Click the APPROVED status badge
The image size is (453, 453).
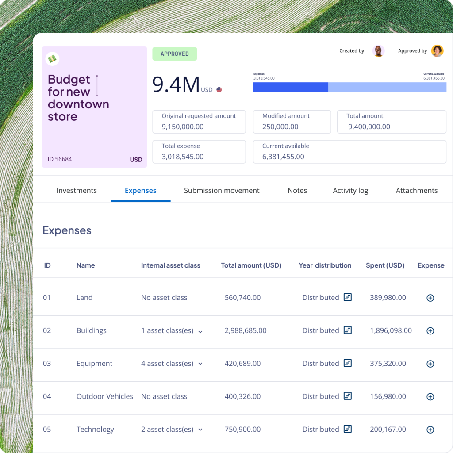175,54
